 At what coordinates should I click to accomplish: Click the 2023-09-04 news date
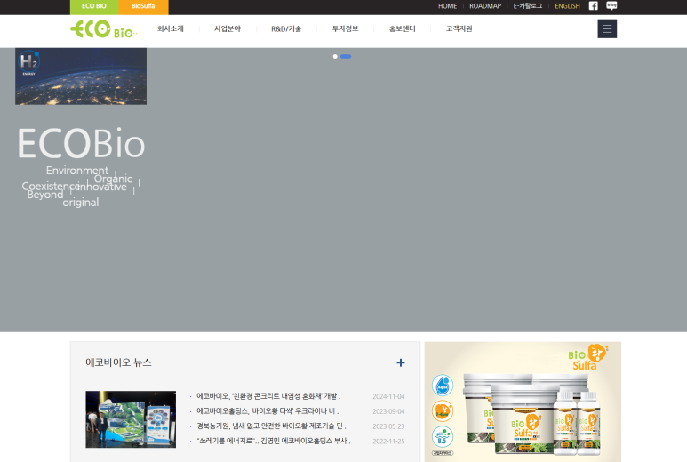pyautogui.click(x=388, y=411)
